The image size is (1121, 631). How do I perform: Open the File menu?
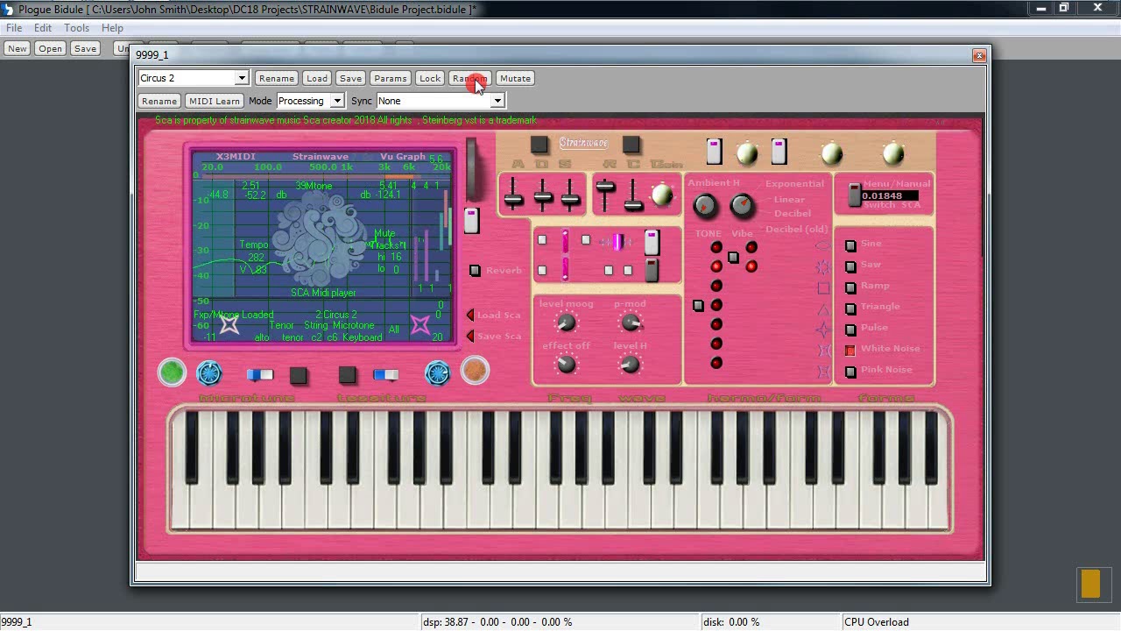pos(14,28)
